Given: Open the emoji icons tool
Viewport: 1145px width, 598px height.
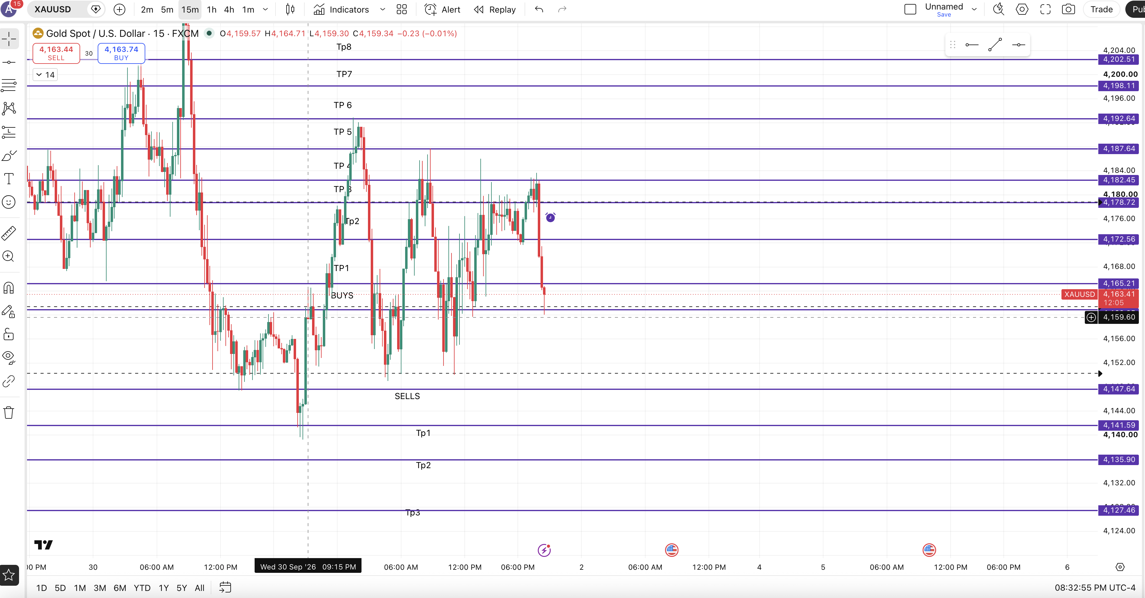Looking at the screenshot, I should (x=9, y=202).
